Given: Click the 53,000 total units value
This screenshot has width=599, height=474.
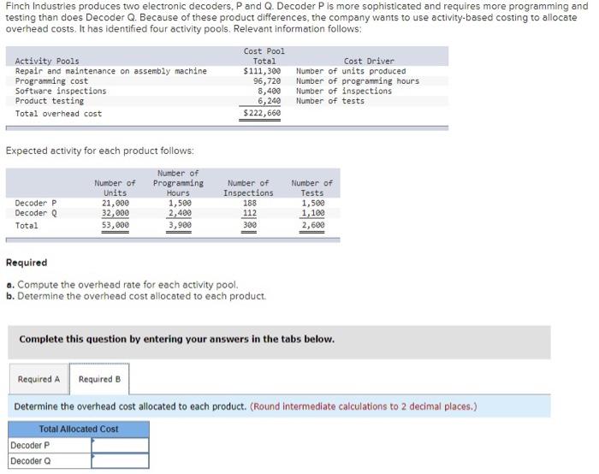Looking at the screenshot, I should [x=116, y=225].
